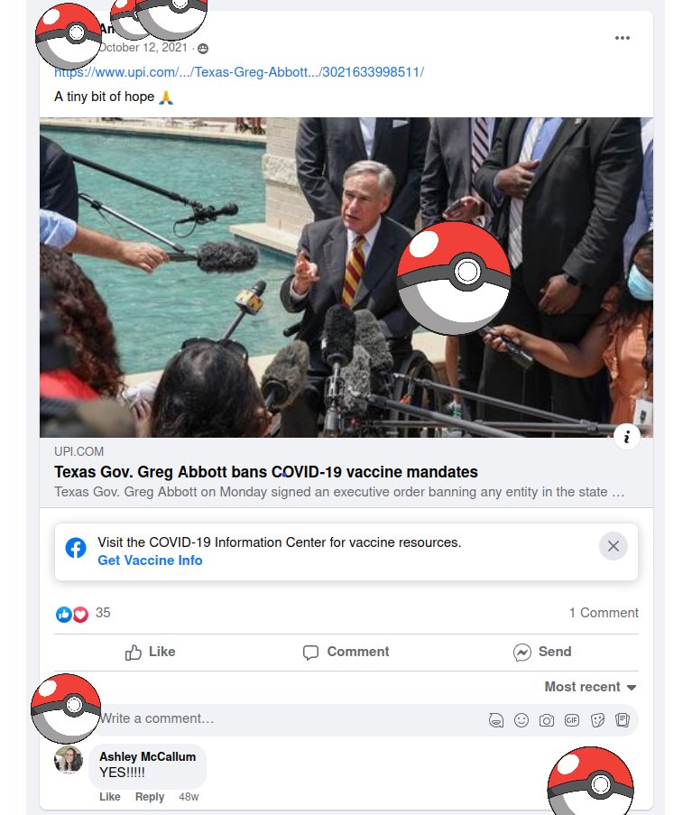Focus the Write a comment field
Image resolution: width=692 pixels, height=815 pixels.
(x=291, y=720)
